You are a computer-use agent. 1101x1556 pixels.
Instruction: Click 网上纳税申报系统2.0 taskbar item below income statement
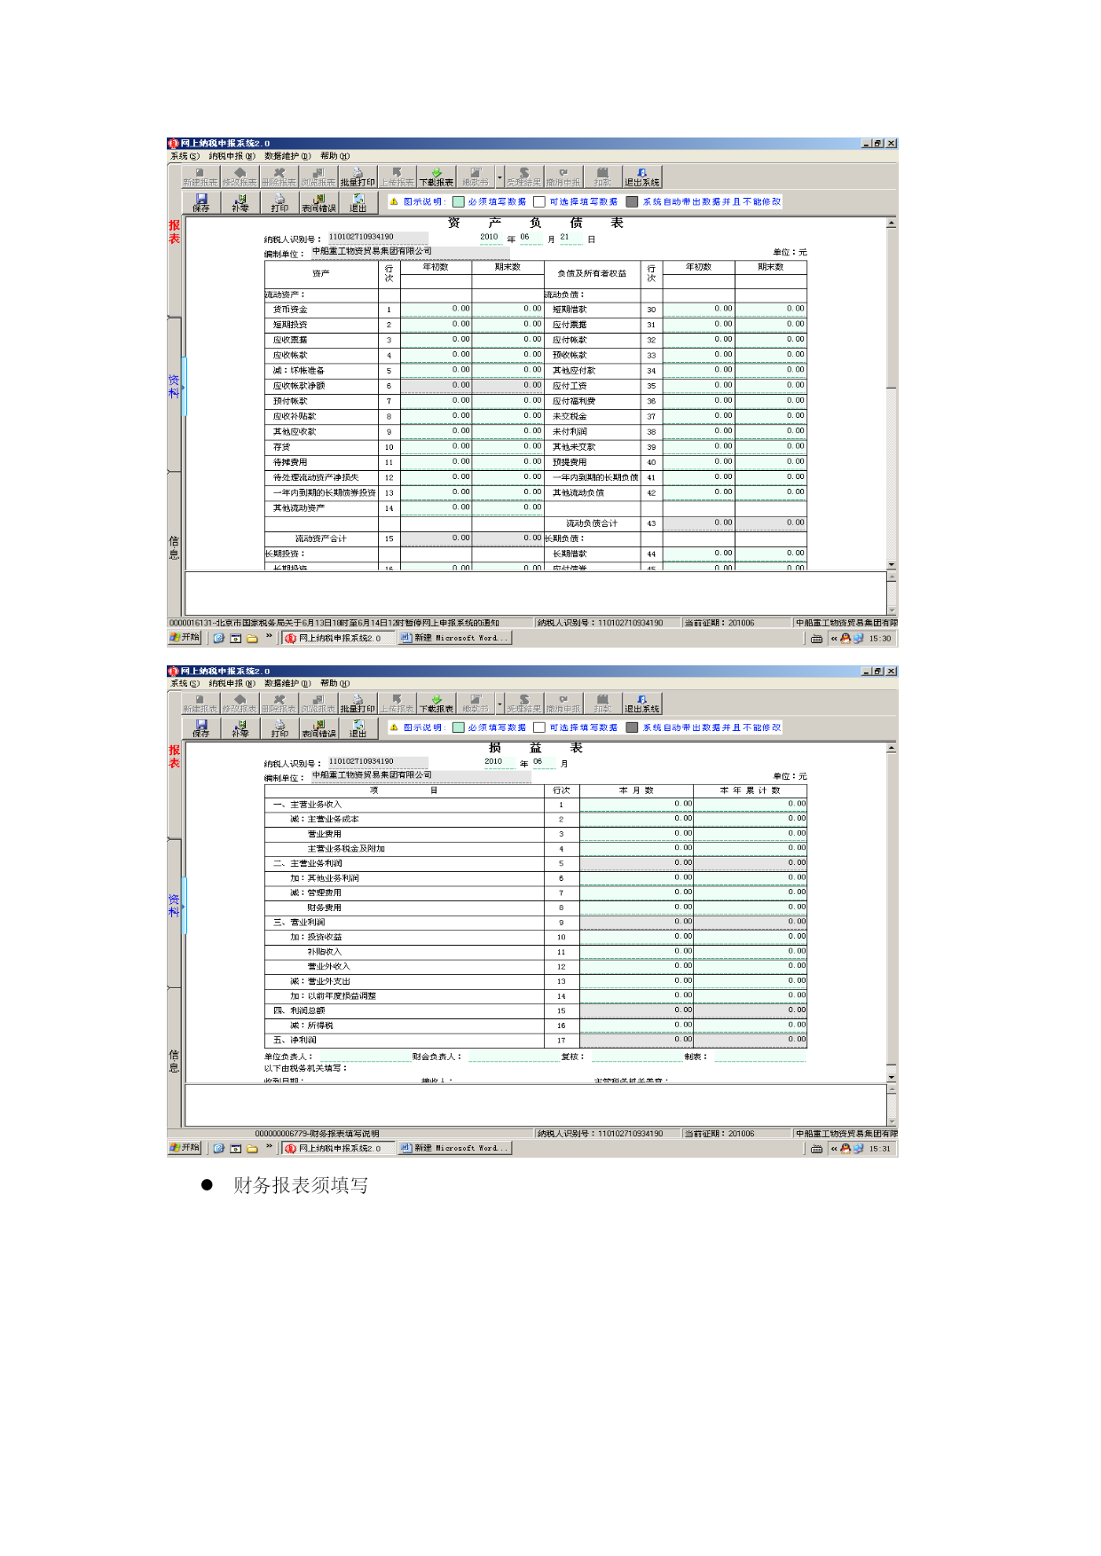click(x=338, y=1148)
